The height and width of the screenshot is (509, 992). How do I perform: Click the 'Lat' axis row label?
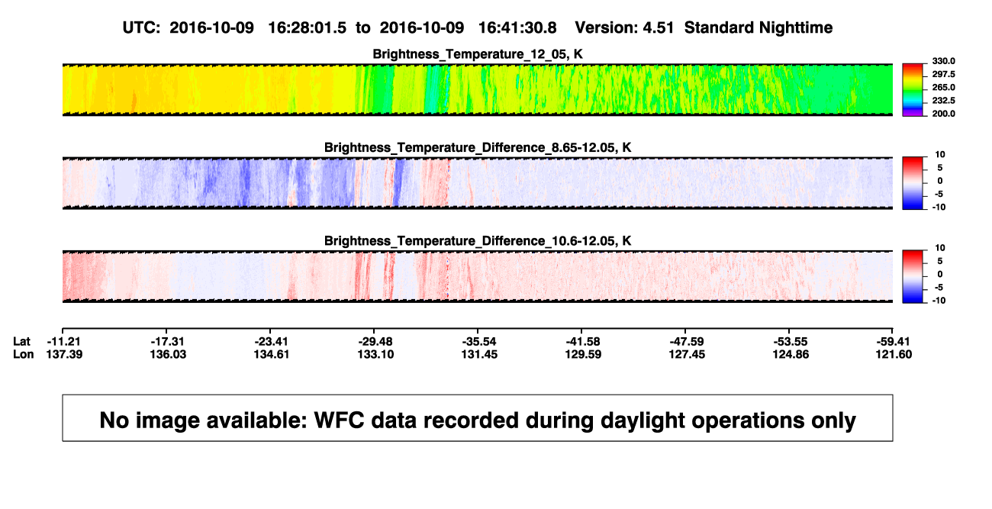[x=22, y=340]
